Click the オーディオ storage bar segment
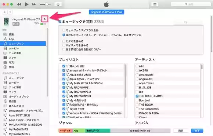Viewport: 213px width, 136px height. pos(66,131)
